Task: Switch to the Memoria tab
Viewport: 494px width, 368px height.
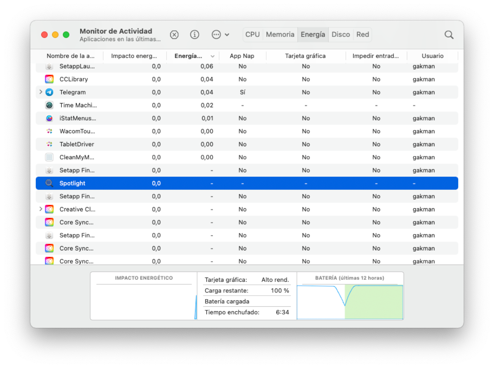Action: tap(280, 35)
